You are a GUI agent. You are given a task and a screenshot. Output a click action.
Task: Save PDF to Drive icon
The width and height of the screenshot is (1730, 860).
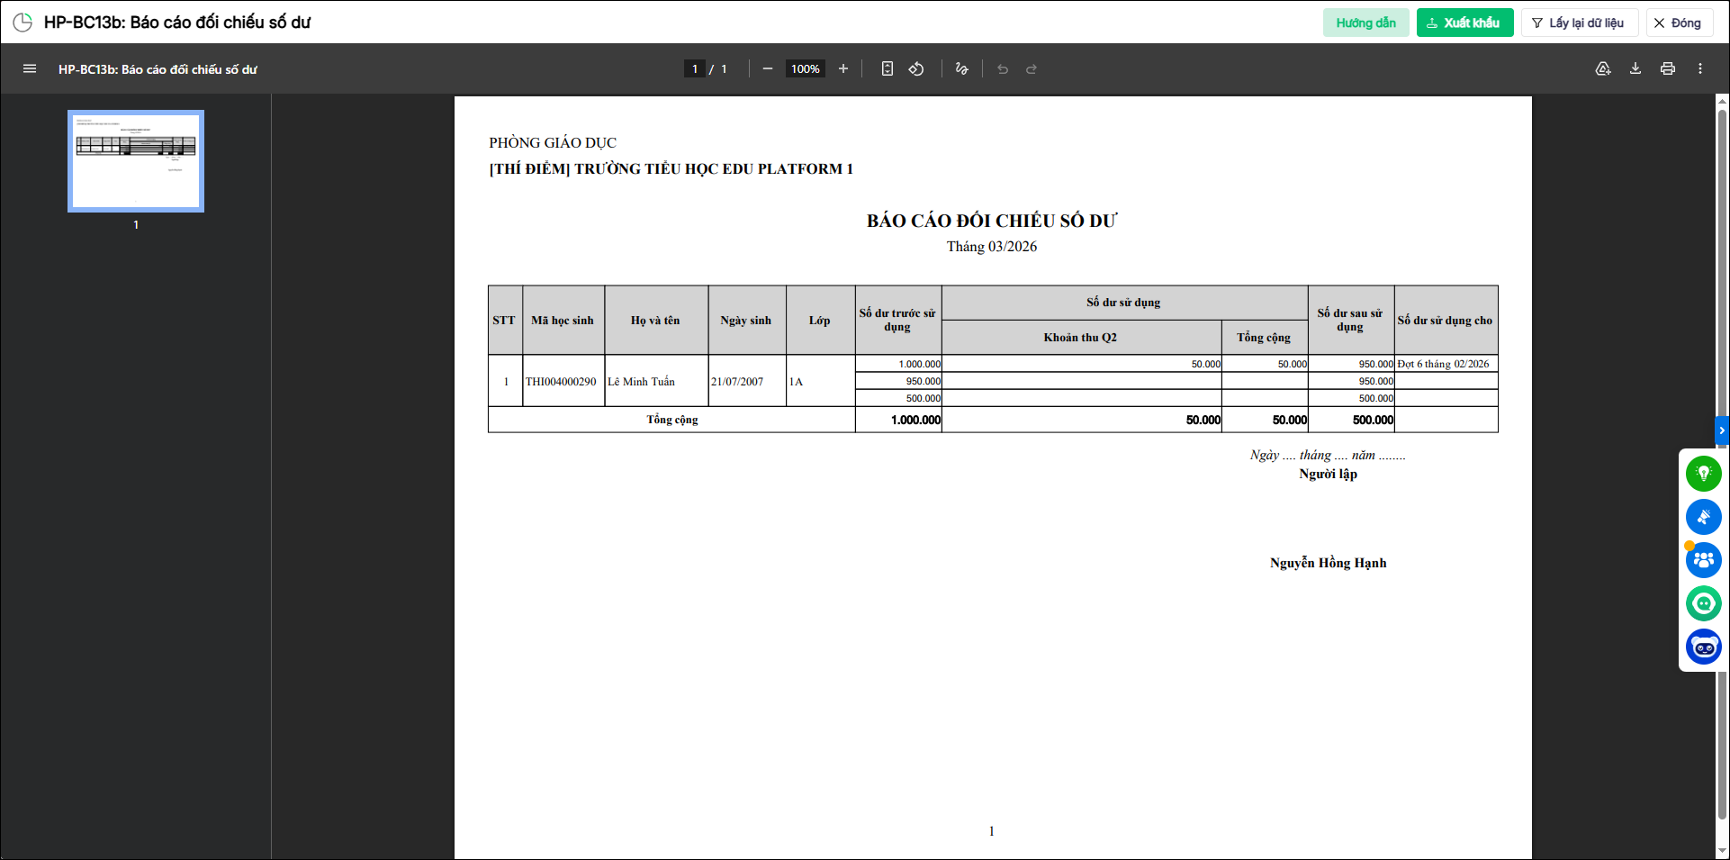coord(1603,68)
